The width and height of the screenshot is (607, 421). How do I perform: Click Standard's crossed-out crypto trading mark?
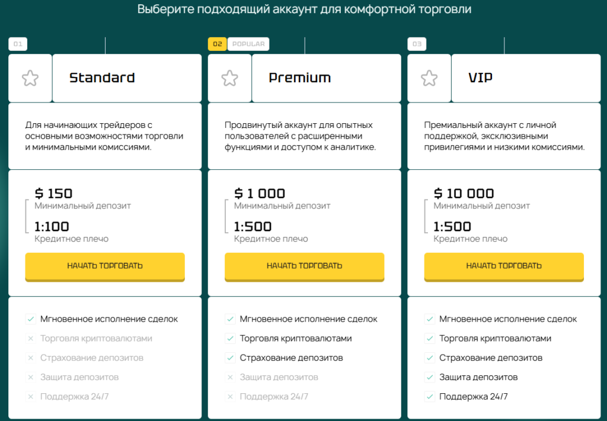coord(31,339)
